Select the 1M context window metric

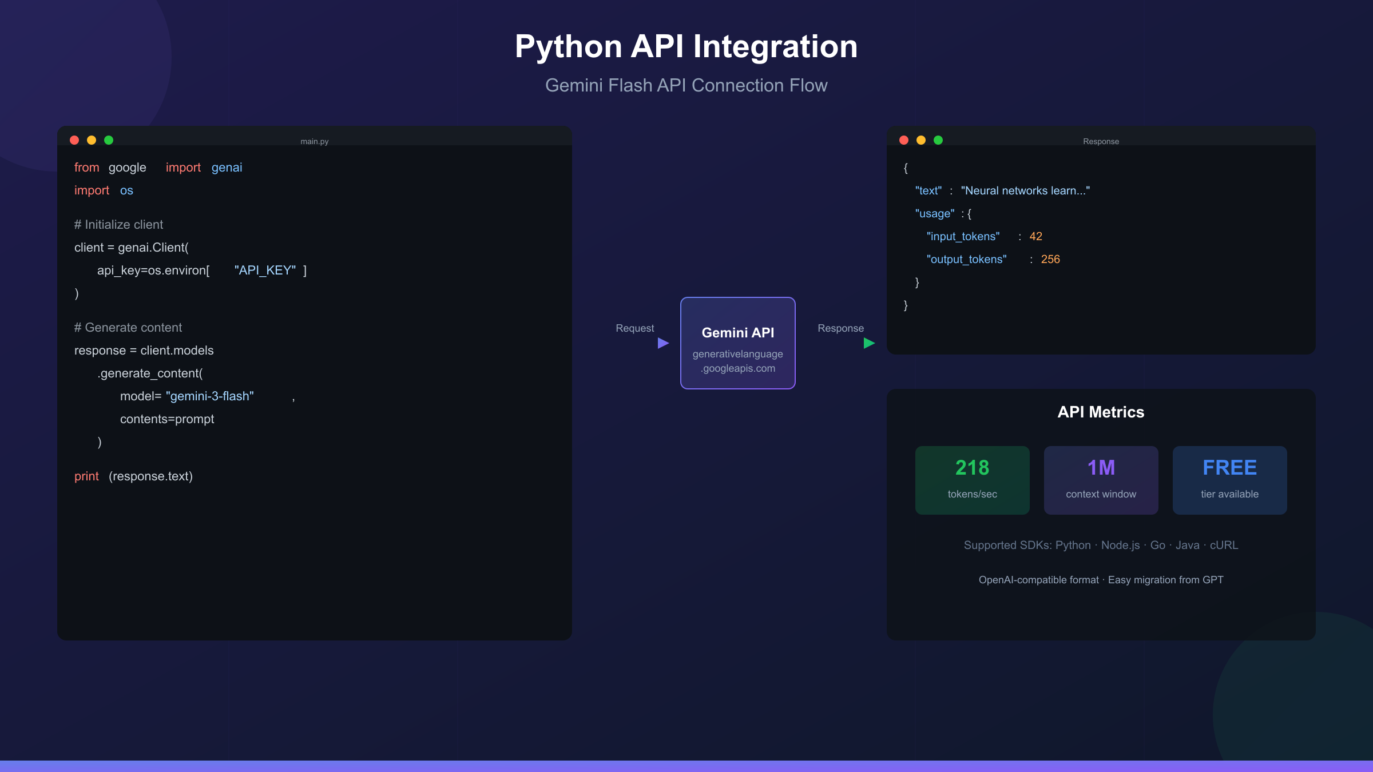(1101, 480)
